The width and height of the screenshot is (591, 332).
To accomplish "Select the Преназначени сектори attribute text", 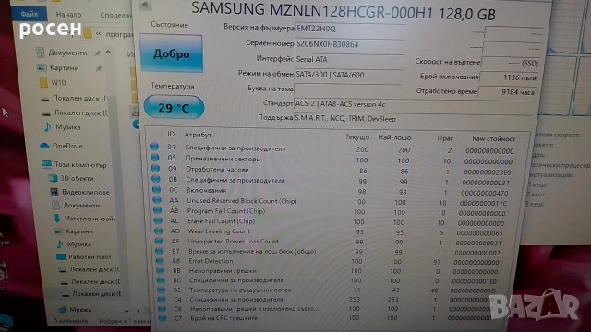I will point(223,159).
